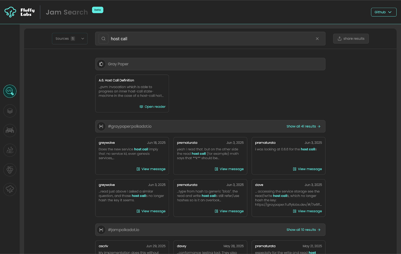Open the circuit traces sidebar icon

click(10, 150)
